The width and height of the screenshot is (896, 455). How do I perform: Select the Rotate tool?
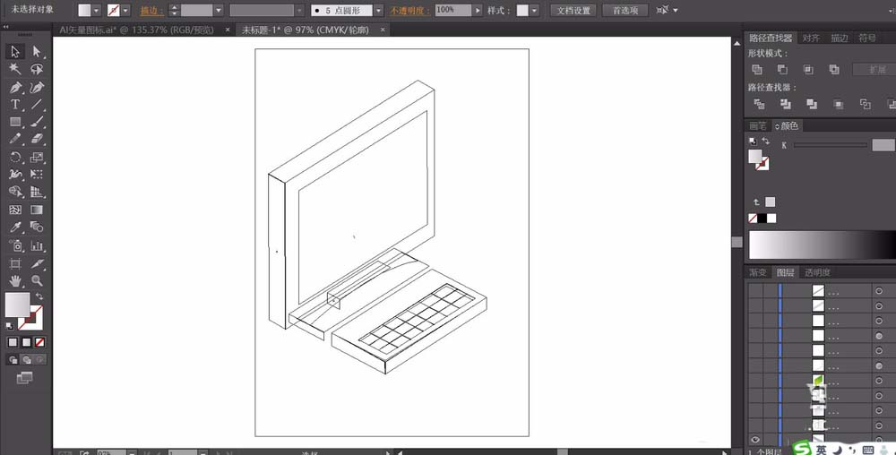coord(15,157)
